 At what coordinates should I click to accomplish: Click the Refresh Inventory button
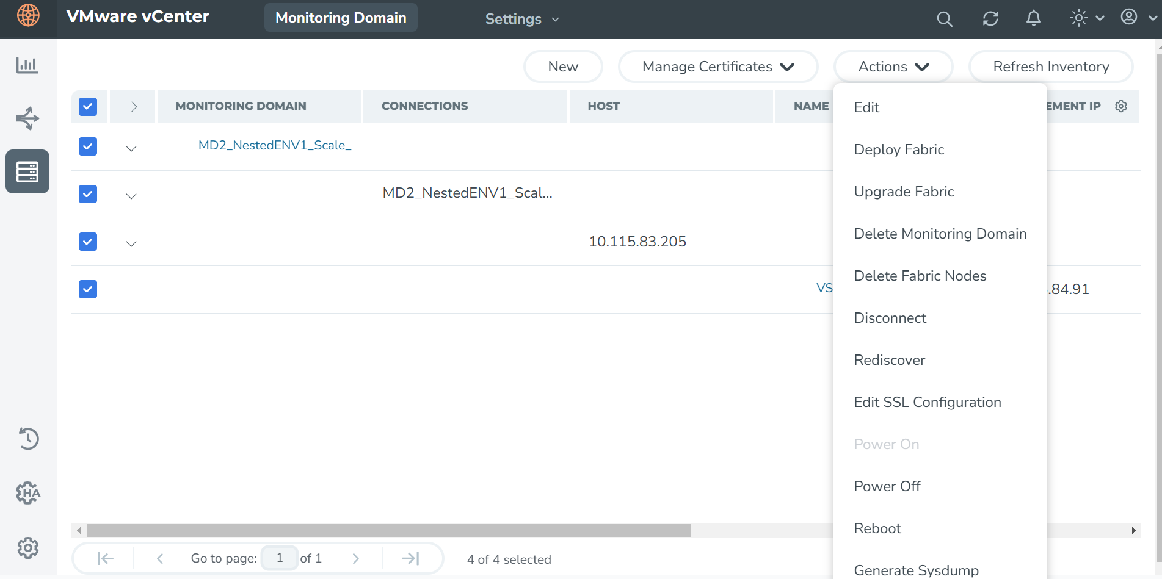pos(1050,67)
